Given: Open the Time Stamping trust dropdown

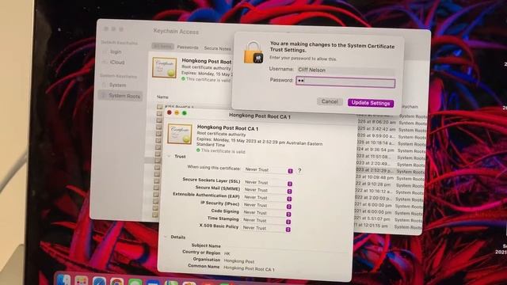Looking at the screenshot, I should [266, 221].
